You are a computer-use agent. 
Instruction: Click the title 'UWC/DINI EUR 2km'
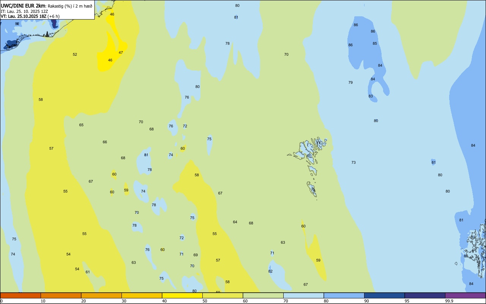[x=23, y=6]
